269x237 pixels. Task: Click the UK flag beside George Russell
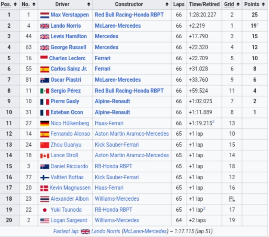tap(44, 48)
